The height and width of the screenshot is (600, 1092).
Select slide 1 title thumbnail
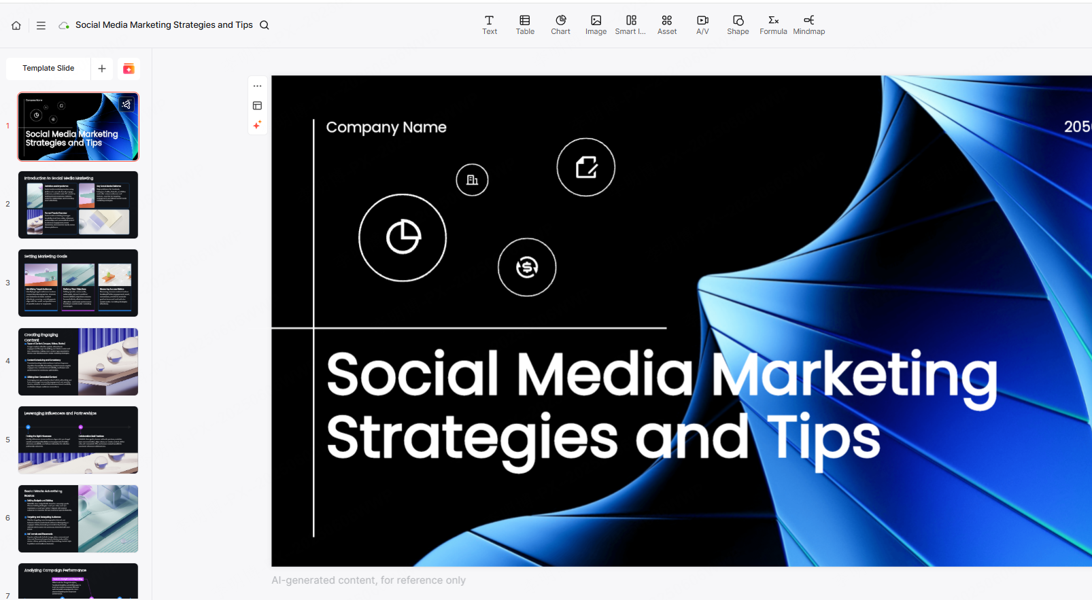(78, 127)
